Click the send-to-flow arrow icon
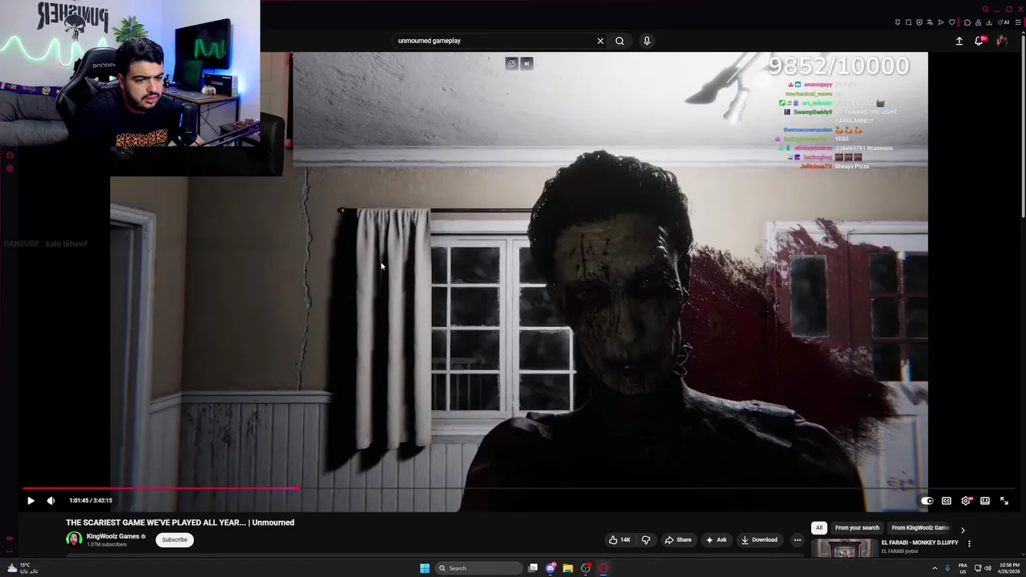Screen dimensions: 1026x577 click(941, 22)
